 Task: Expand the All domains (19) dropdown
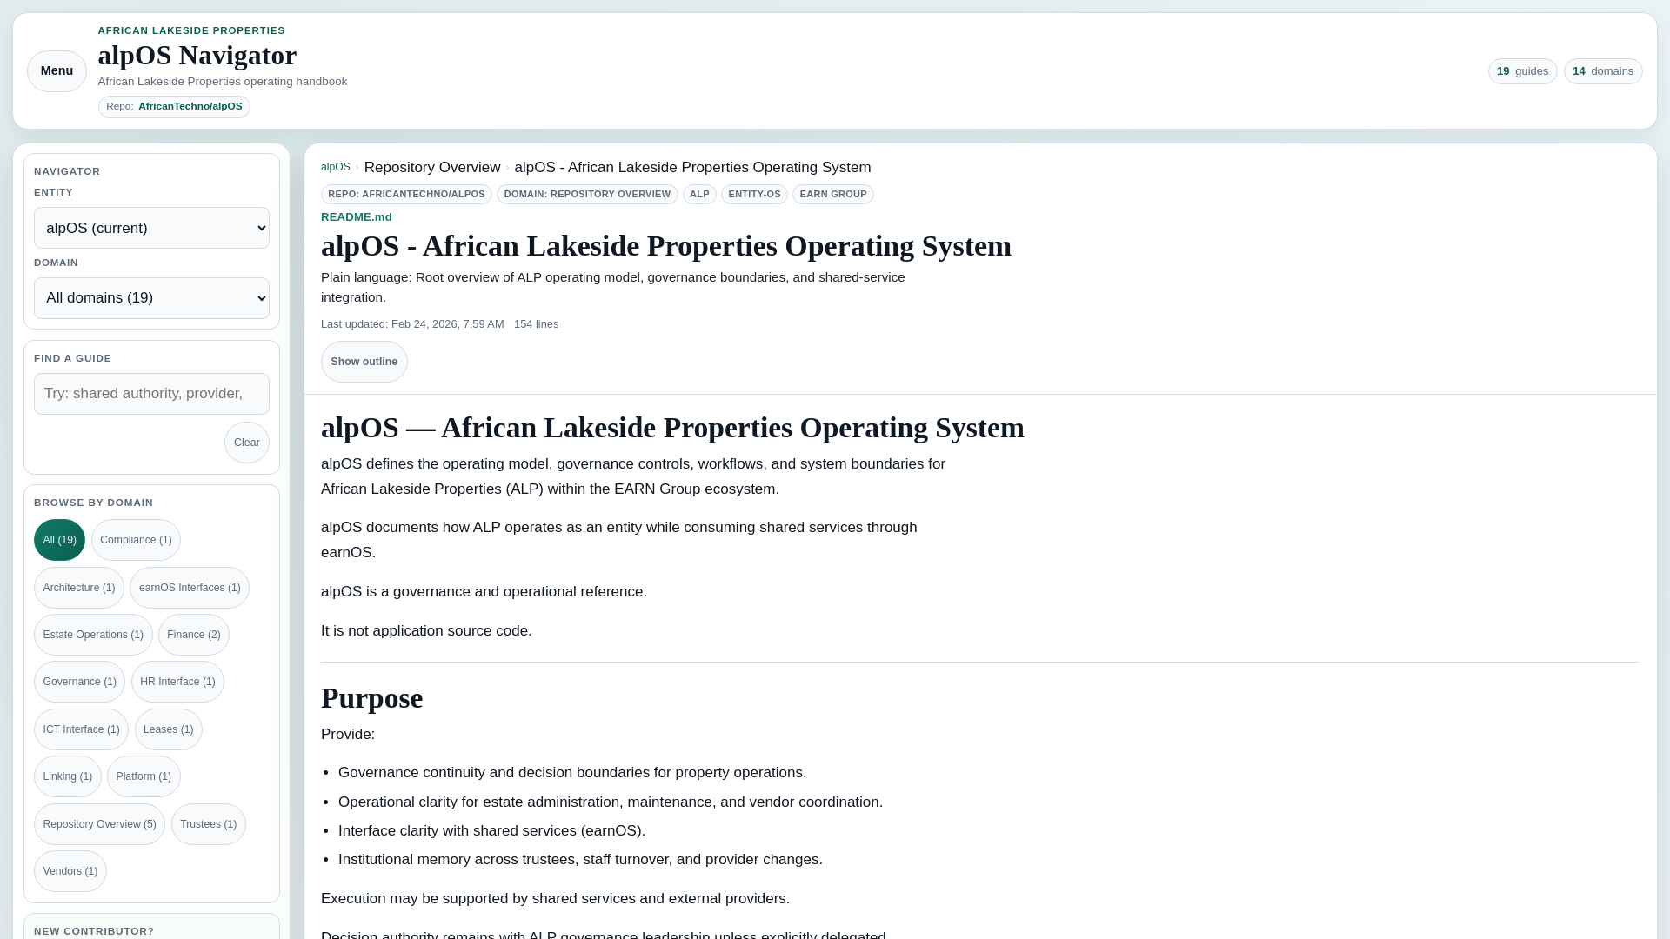coord(151,298)
